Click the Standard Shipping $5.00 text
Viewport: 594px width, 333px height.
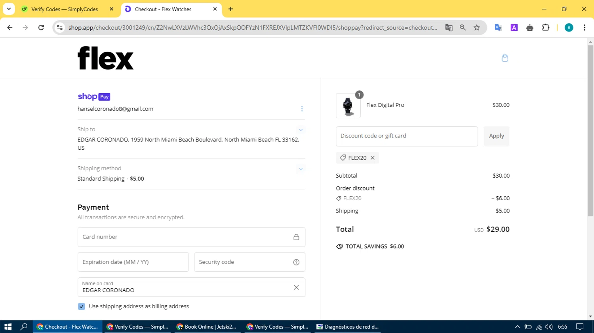point(111,179)
